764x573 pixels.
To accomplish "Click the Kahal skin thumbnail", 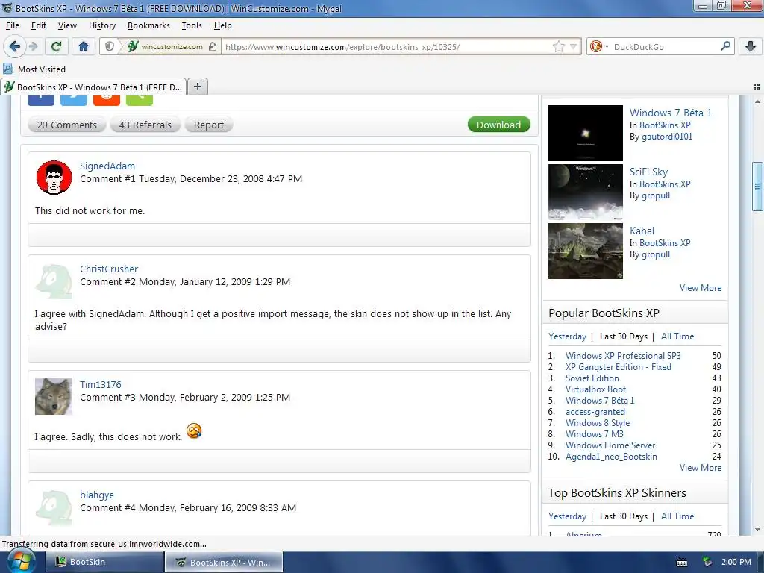I will point(585,251).
